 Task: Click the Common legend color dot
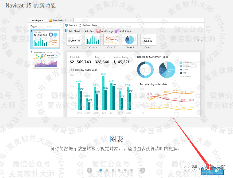[181, 63]
